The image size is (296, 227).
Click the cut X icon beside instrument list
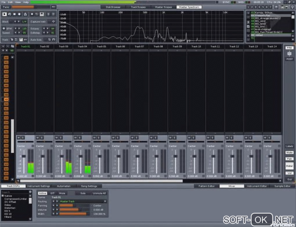(248, 22)
